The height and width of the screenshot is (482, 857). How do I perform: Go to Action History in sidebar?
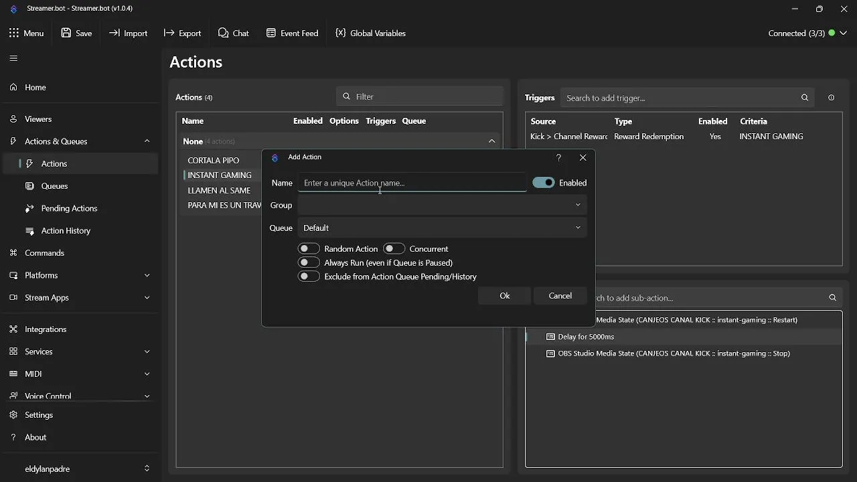coord(66,230)
